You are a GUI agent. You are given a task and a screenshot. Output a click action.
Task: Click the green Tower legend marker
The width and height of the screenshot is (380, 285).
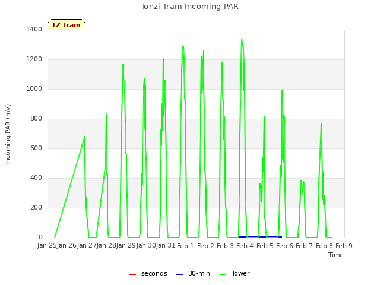point(223,274)
